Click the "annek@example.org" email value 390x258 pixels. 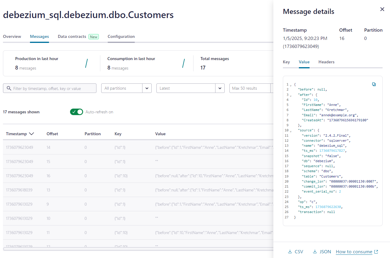pos(339,115)
